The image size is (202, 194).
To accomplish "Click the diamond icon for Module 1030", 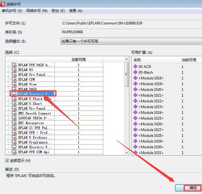I will (x=135, y=147).
